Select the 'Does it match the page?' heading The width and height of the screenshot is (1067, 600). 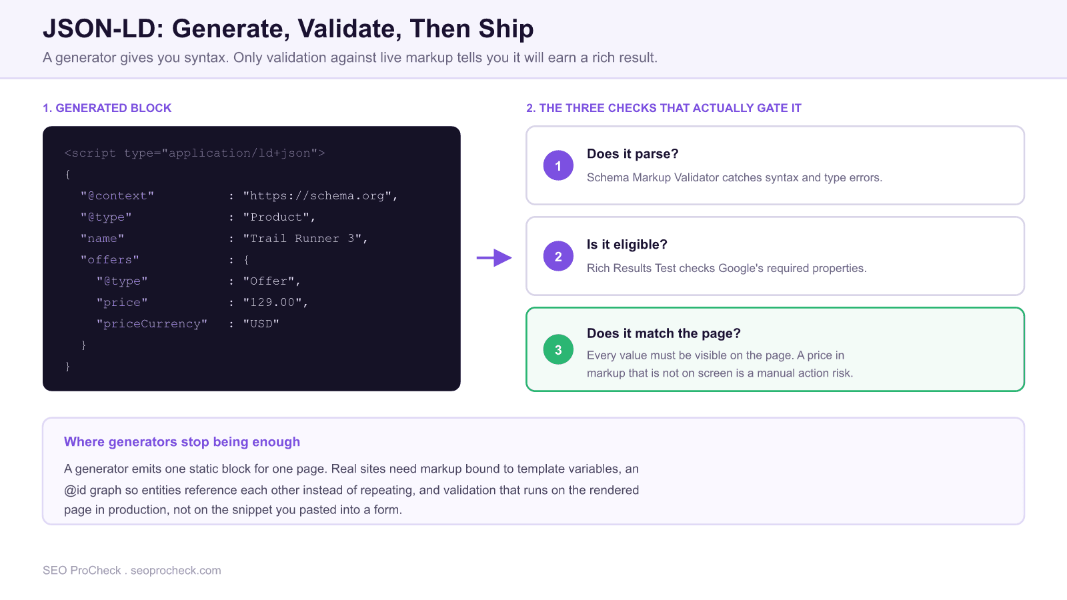[x=664, y=333]
